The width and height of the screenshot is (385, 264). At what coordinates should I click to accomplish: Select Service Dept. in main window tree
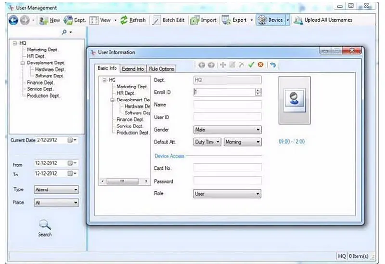(x=40, y=89)
